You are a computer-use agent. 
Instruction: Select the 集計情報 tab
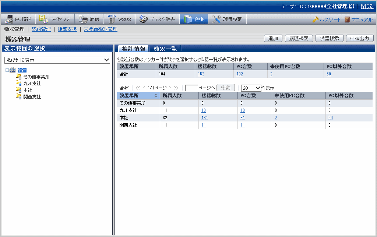pos(133,49)
